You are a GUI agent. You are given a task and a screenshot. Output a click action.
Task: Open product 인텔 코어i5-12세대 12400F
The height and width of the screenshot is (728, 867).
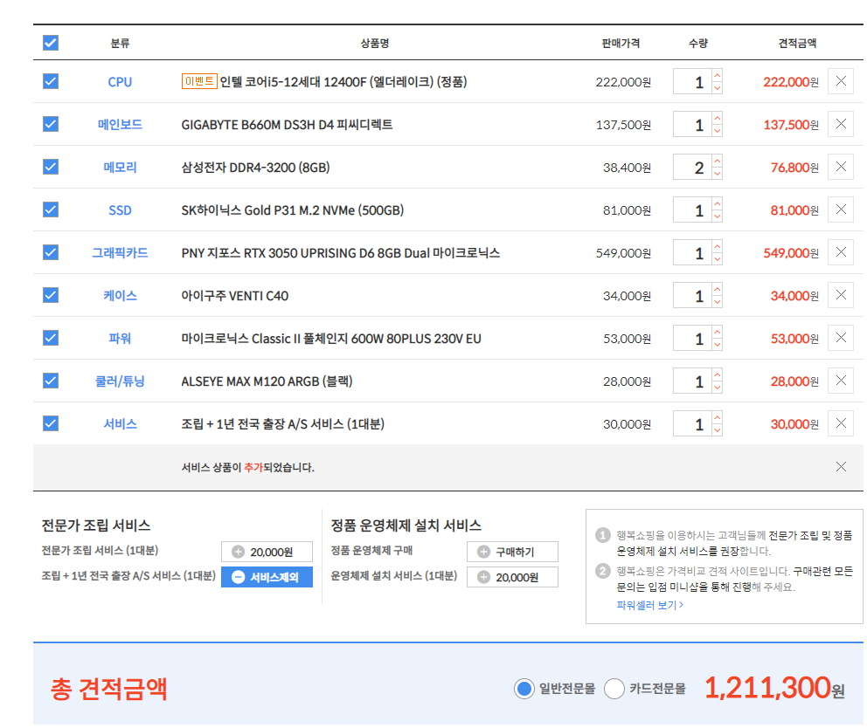click(343, 82)
